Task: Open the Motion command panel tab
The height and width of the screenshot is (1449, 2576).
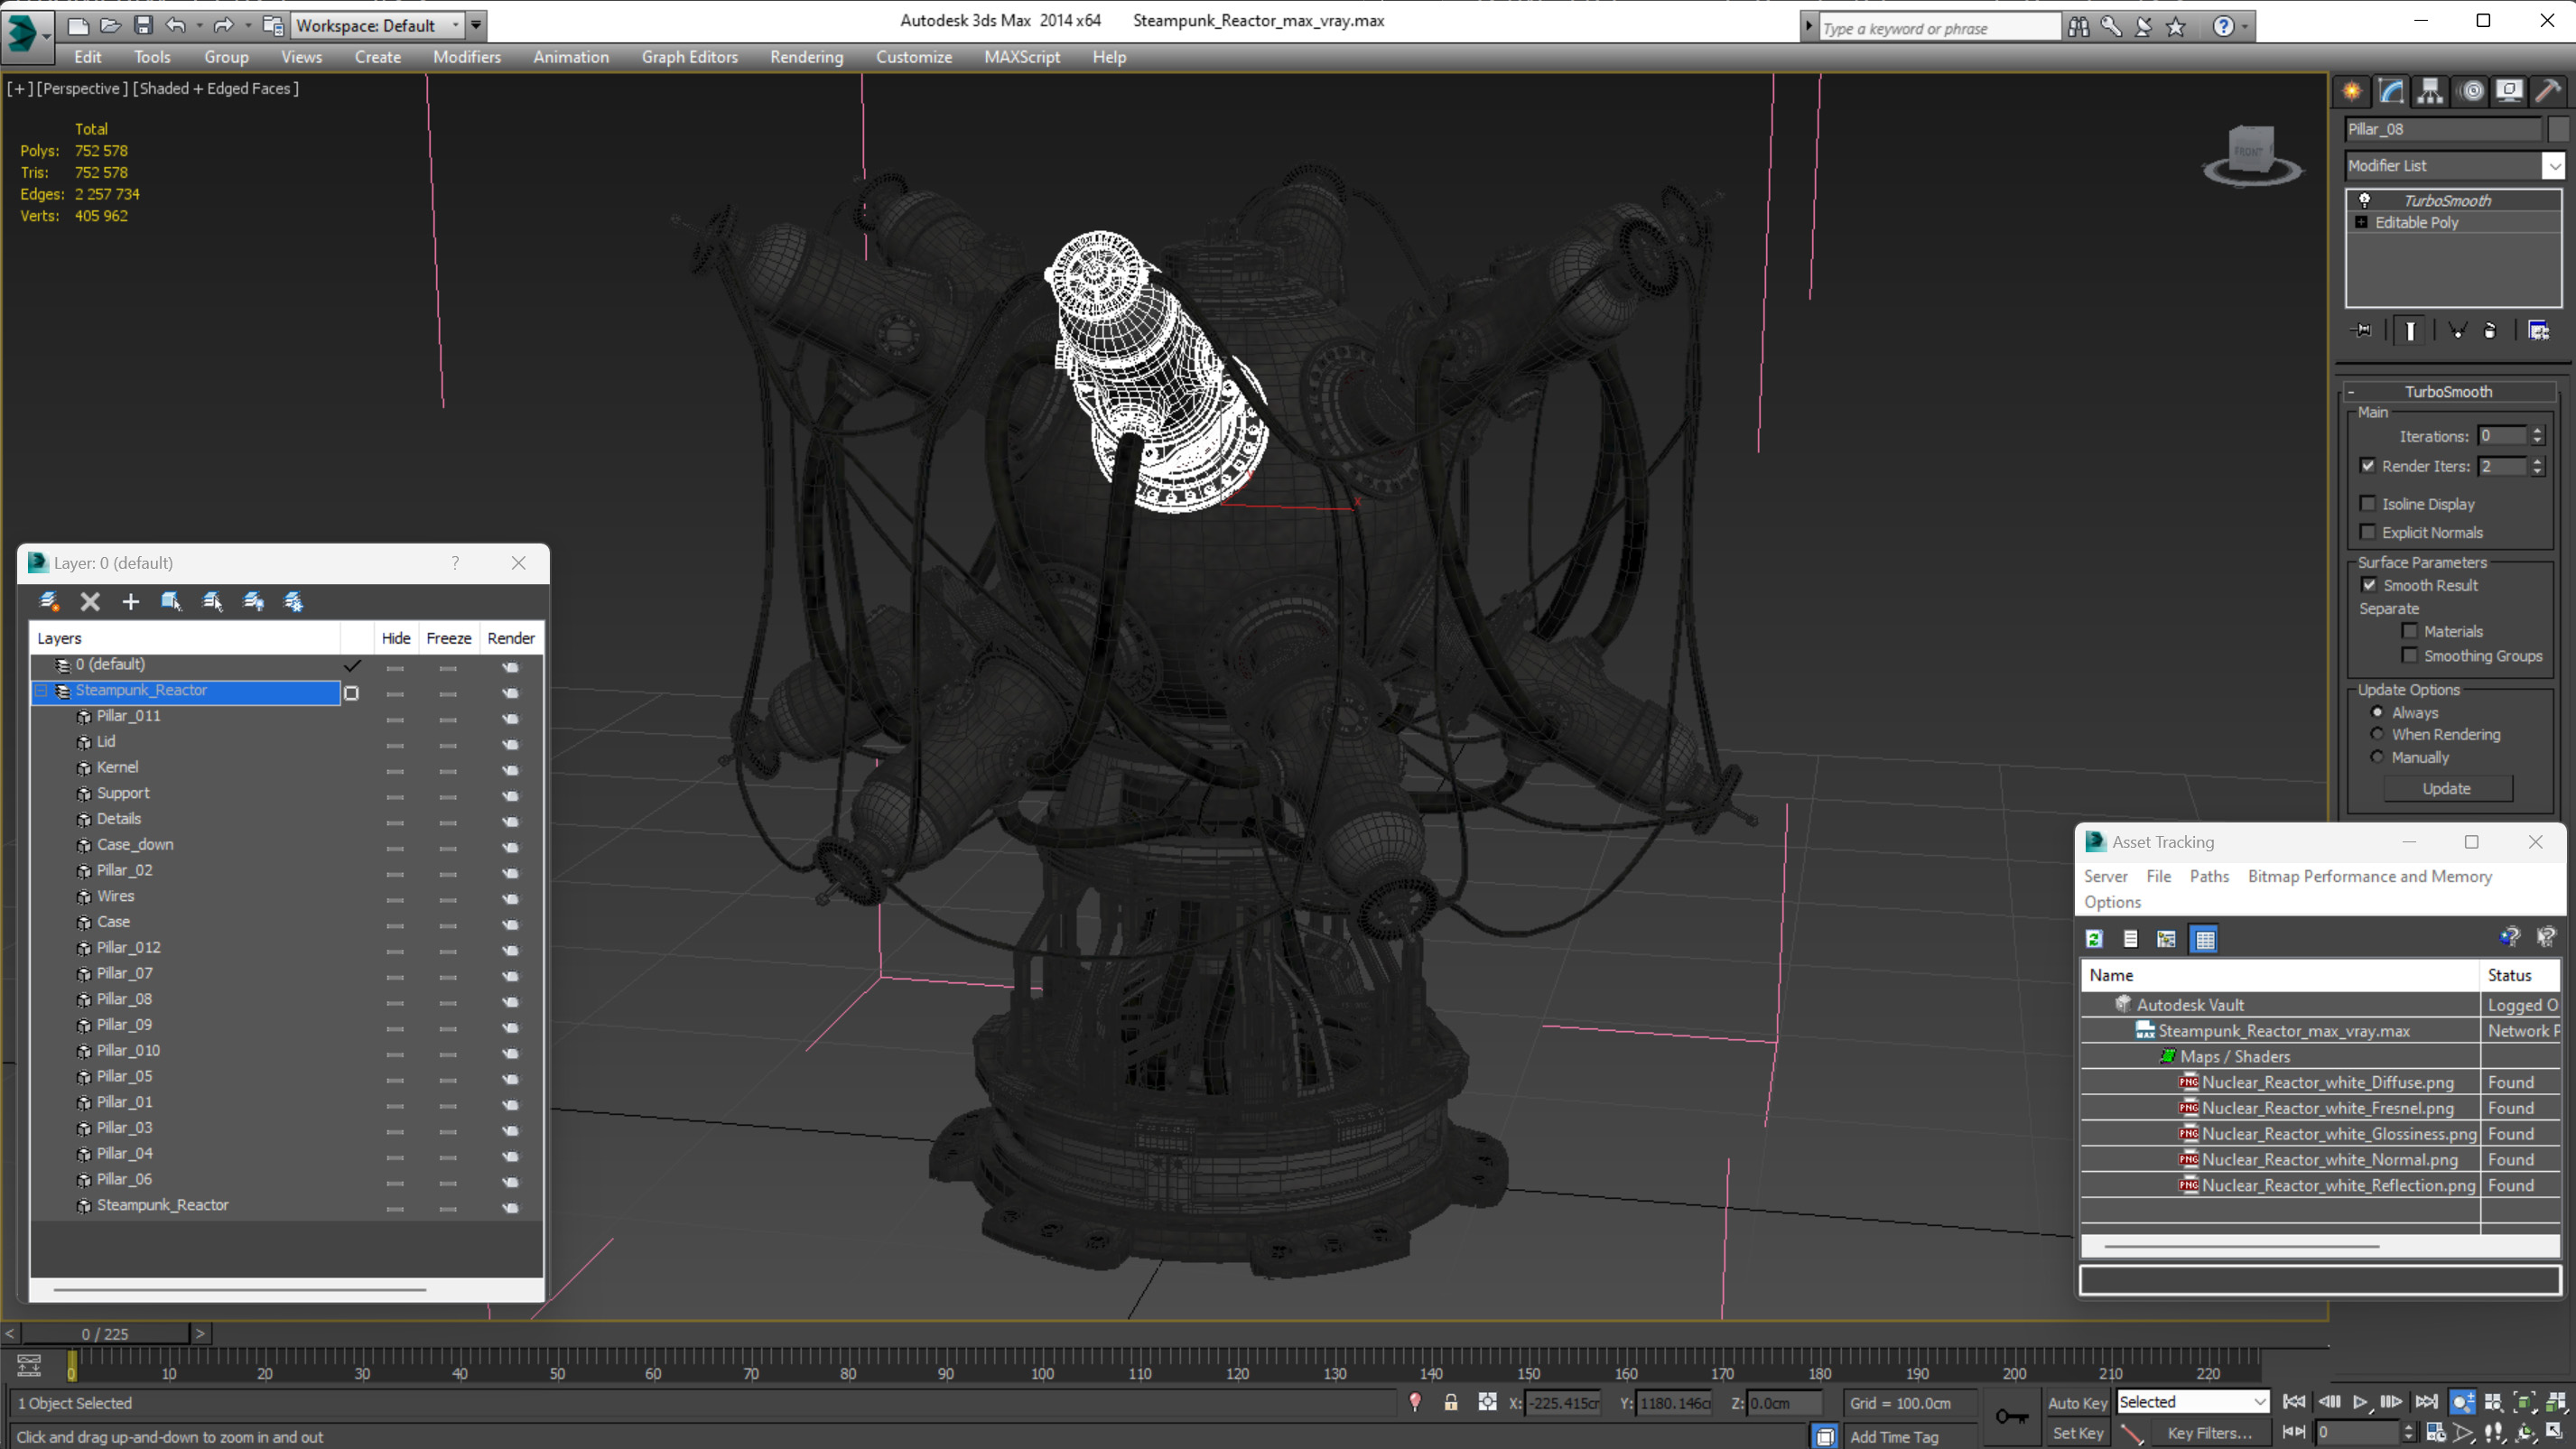Action: tap(2471, 91)
